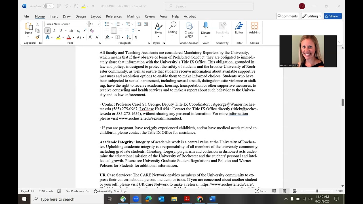Click the Shading paint bucket icon
The height and width of the screenshot is (204, 363).
[x=107, y=37]
